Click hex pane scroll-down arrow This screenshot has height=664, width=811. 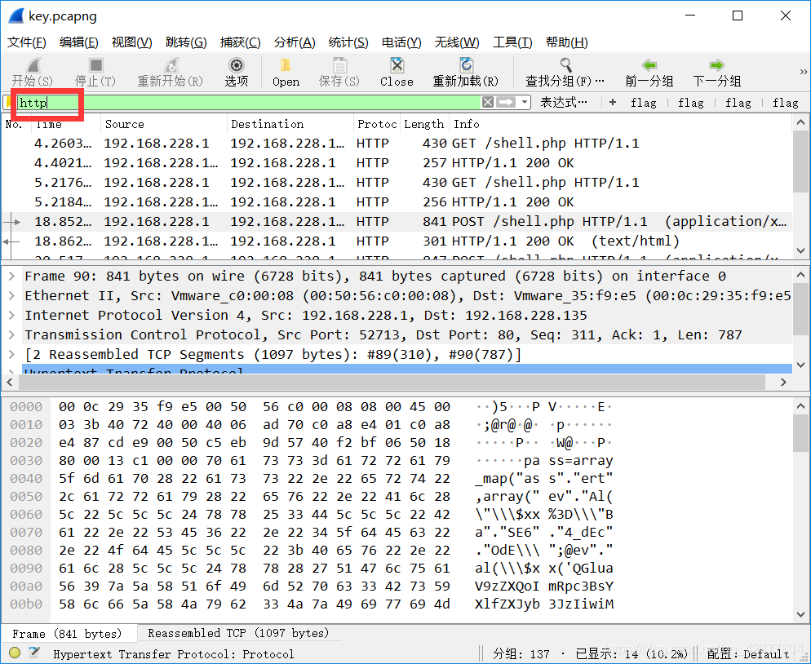800,614
